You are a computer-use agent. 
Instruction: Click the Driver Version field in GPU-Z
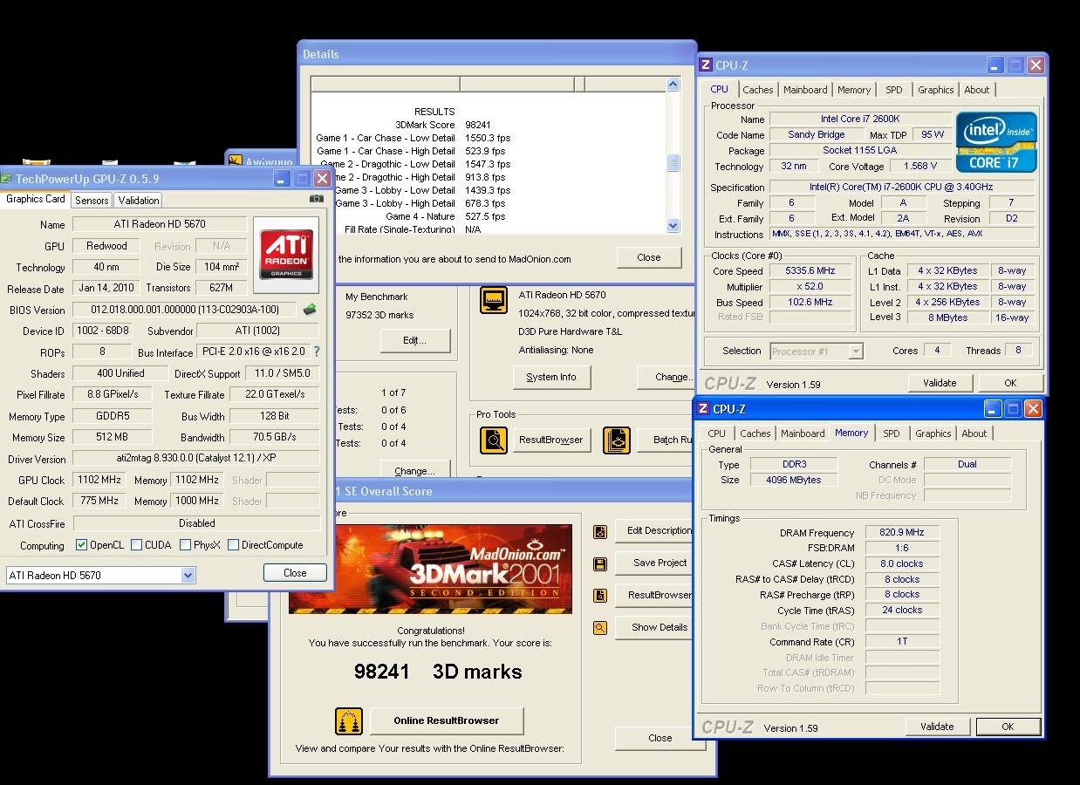196,459
